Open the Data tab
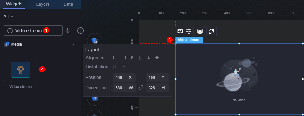This screenshot has width=304, height=116. (x=68, y=4)
